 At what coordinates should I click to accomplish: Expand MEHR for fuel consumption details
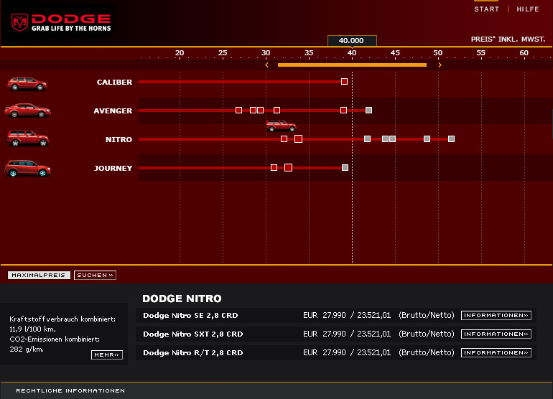click(107, 355)
